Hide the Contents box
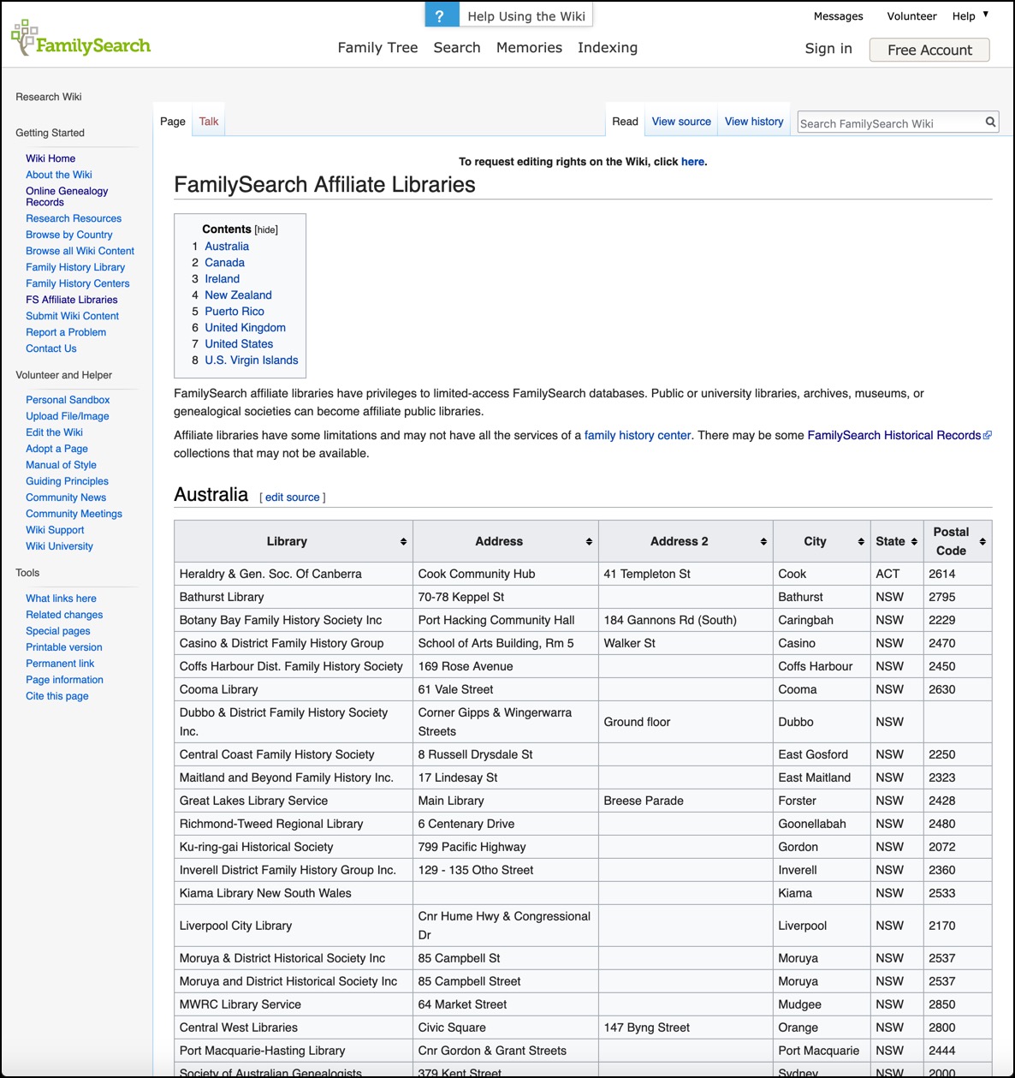 [266, 229]
